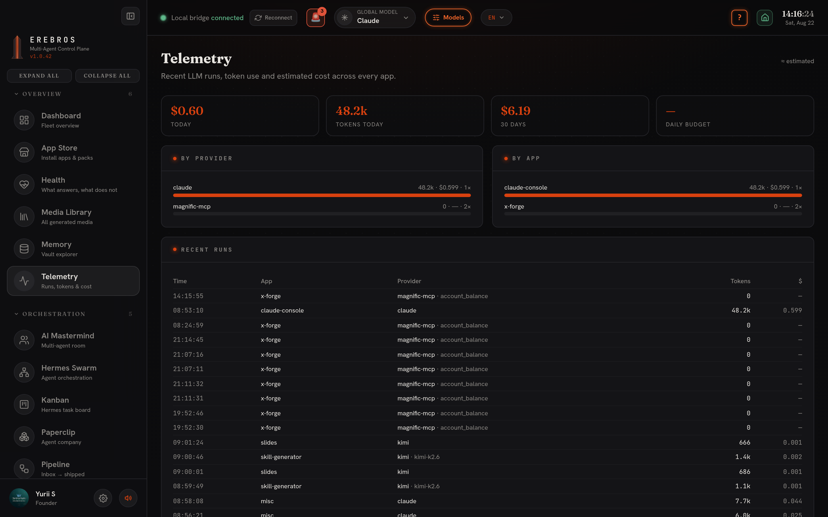The height and width of the screenshot is (517, 828).
Task: Click the Provider column header
Action: click(x=409, y=281)
